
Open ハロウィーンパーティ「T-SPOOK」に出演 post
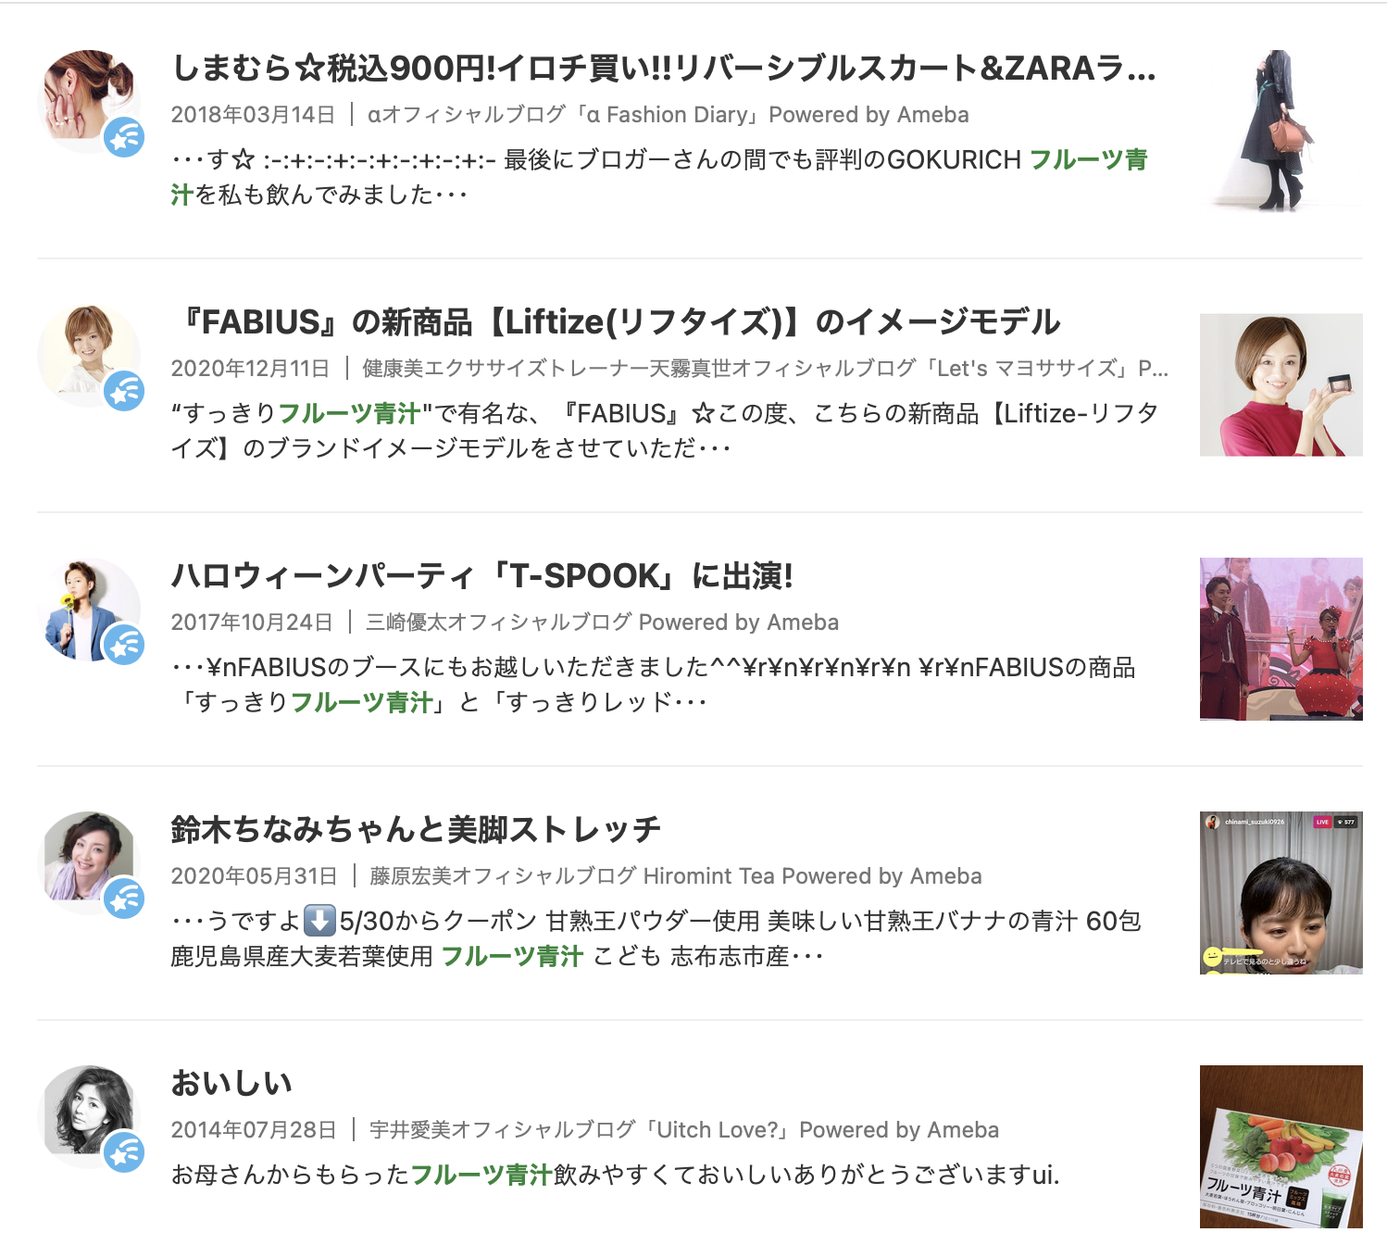482,575
